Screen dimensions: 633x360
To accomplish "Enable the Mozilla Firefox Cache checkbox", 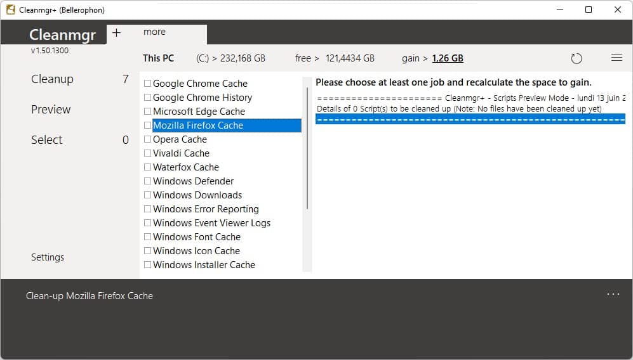I will 147,125.
